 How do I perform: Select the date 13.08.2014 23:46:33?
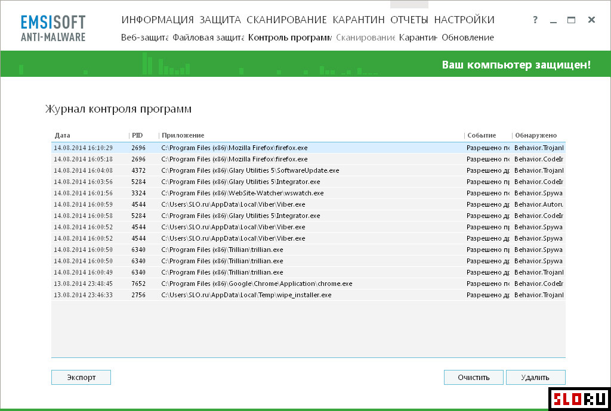pyautogui.click(x=83, y=295)
